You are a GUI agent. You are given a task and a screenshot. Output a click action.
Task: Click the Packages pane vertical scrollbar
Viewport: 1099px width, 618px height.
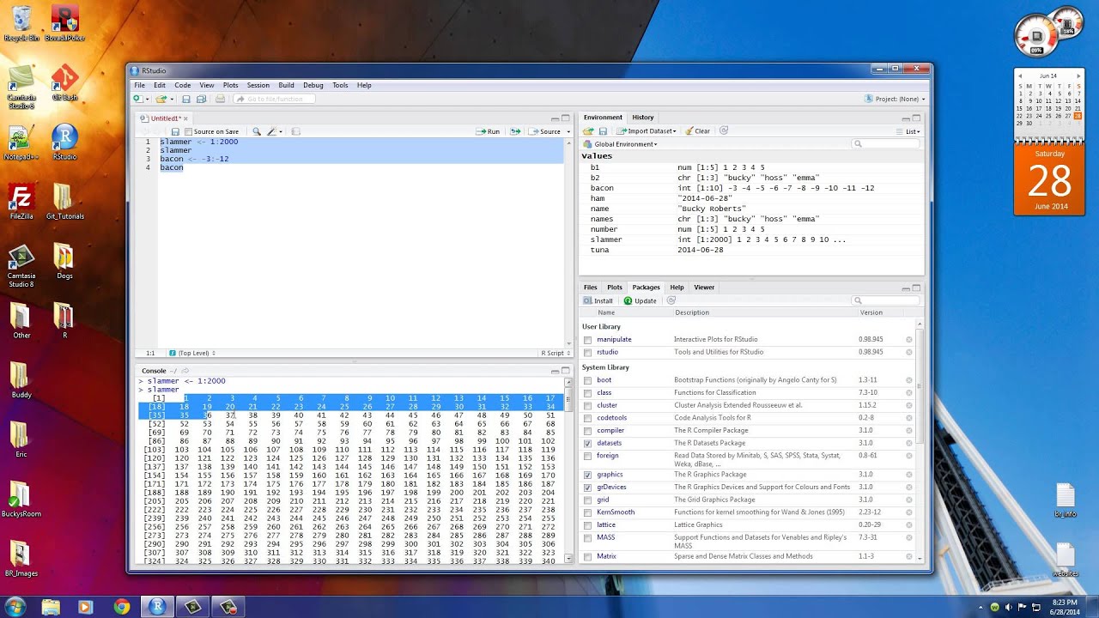pyautogui.click(x=920, y=441)
